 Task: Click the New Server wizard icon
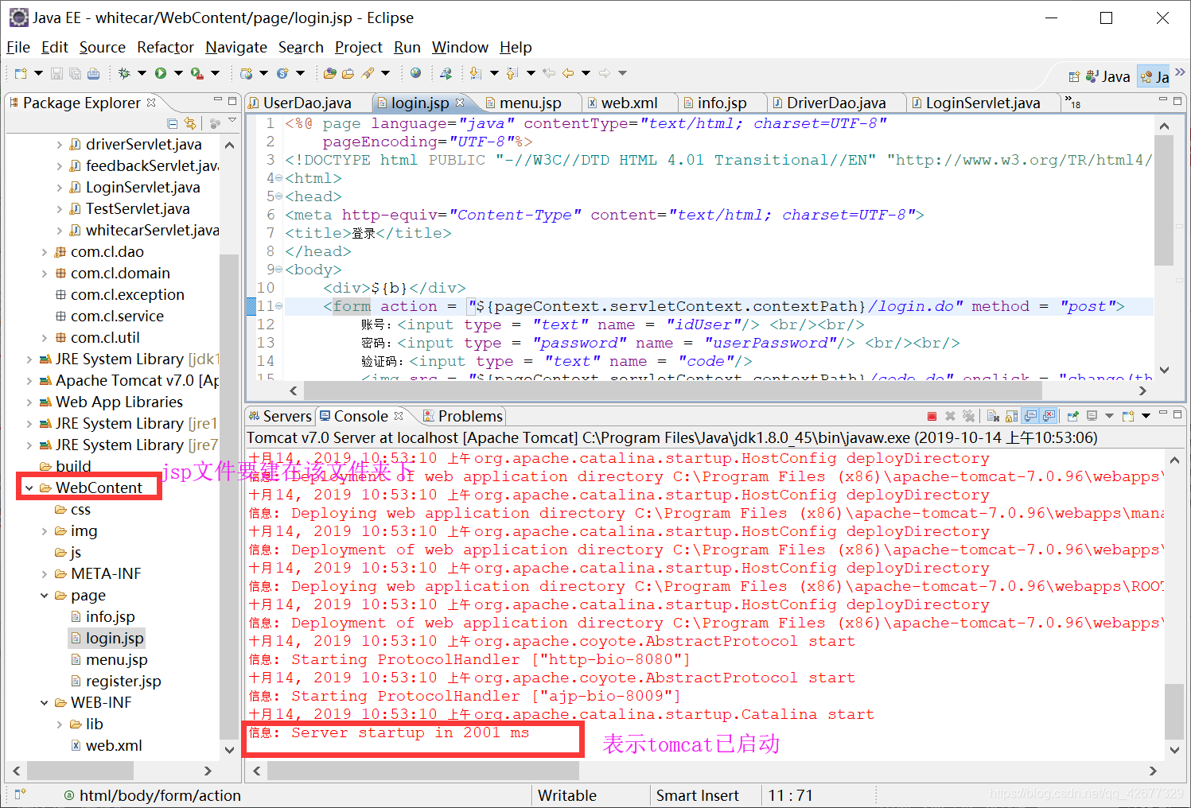point(247,73)
